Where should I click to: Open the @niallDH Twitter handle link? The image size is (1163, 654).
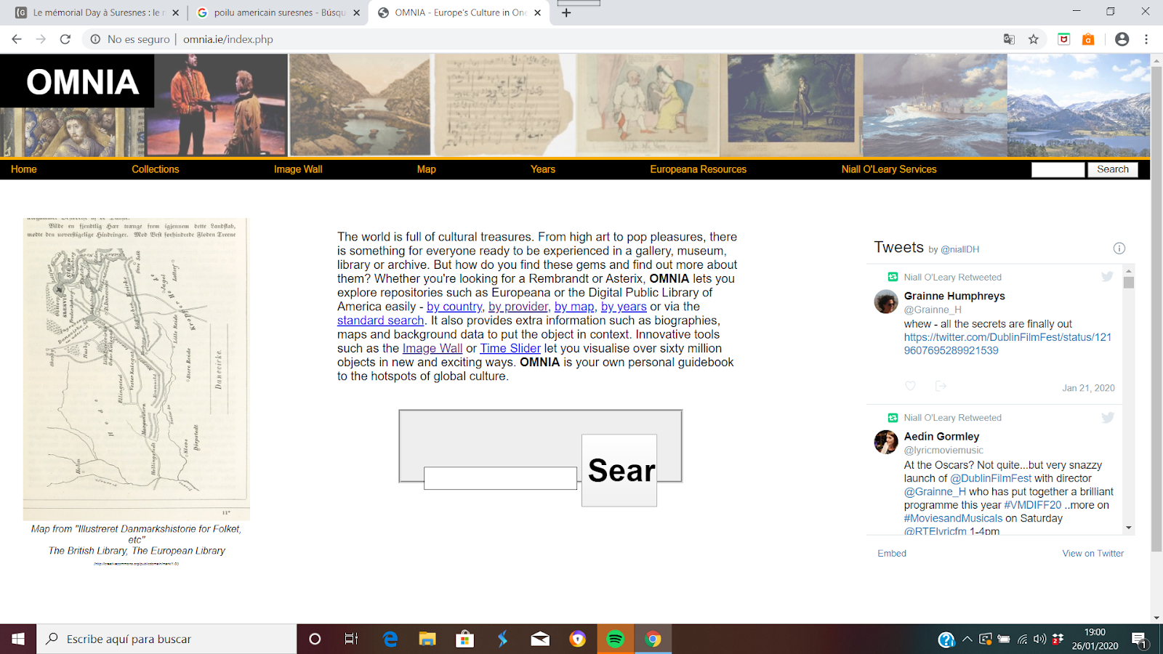tap(959, 249)
